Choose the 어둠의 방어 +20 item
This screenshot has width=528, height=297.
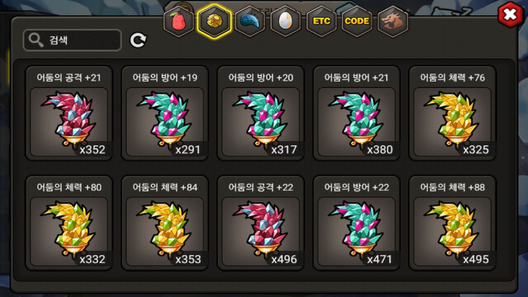pyautogui.click(x=261, y=113)
